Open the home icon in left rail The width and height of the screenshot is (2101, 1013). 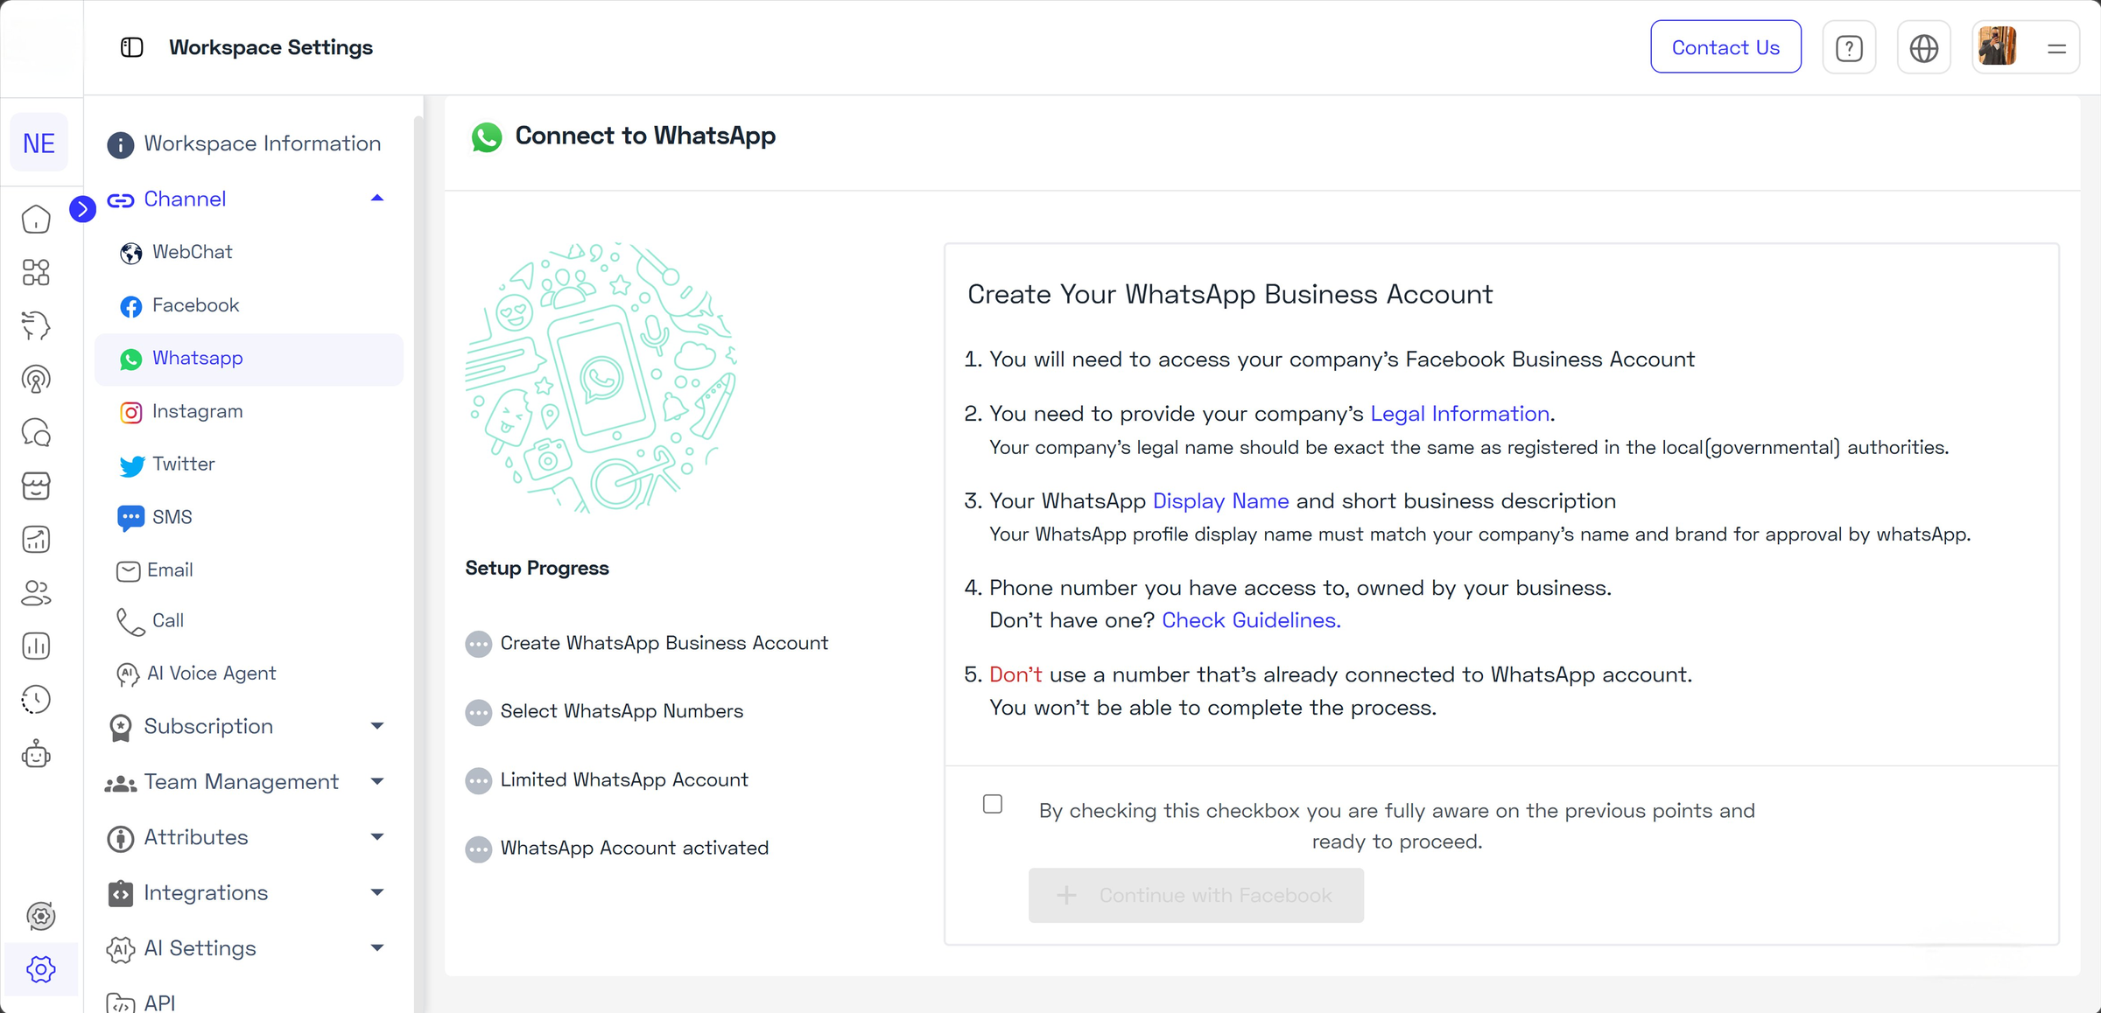36,219
